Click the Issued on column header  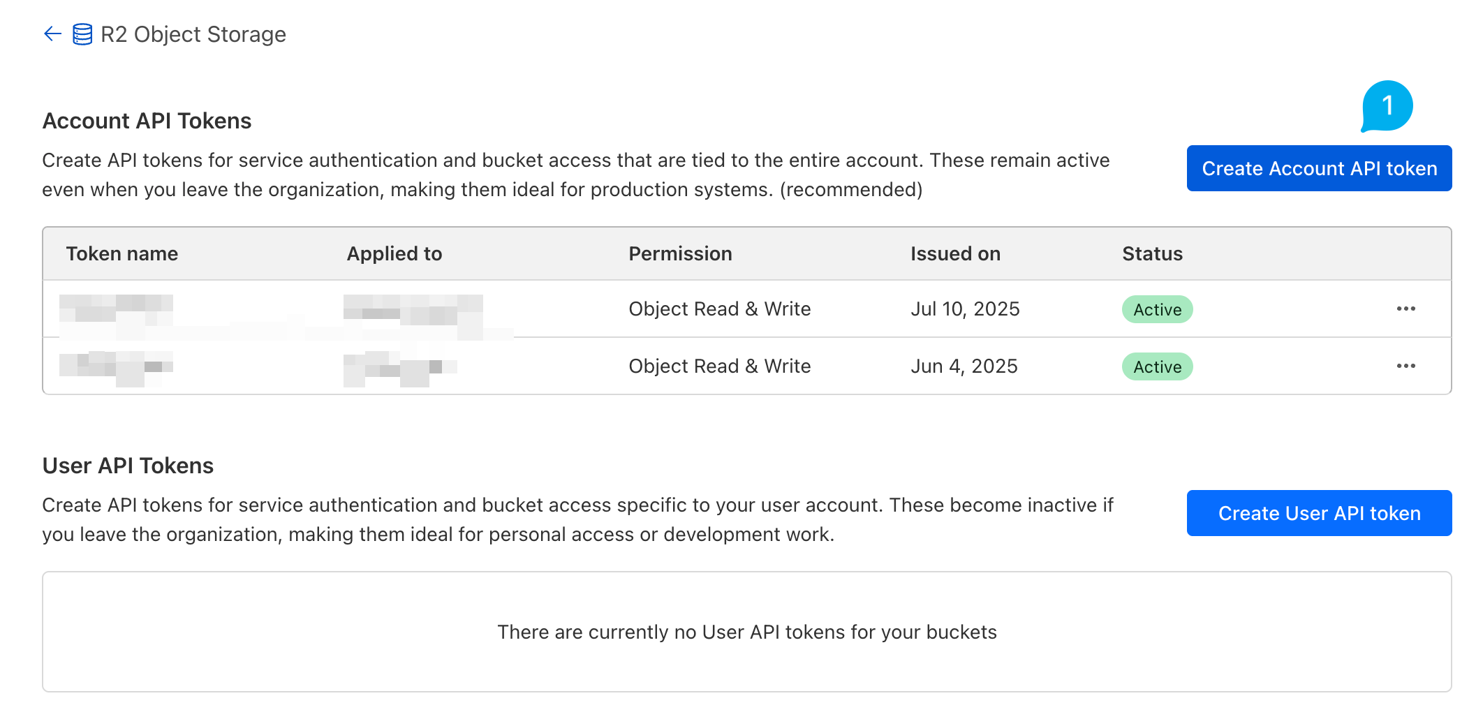(955, 253)
